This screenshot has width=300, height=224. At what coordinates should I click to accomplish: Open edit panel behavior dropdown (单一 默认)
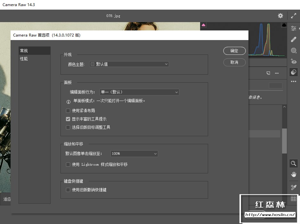139,92
